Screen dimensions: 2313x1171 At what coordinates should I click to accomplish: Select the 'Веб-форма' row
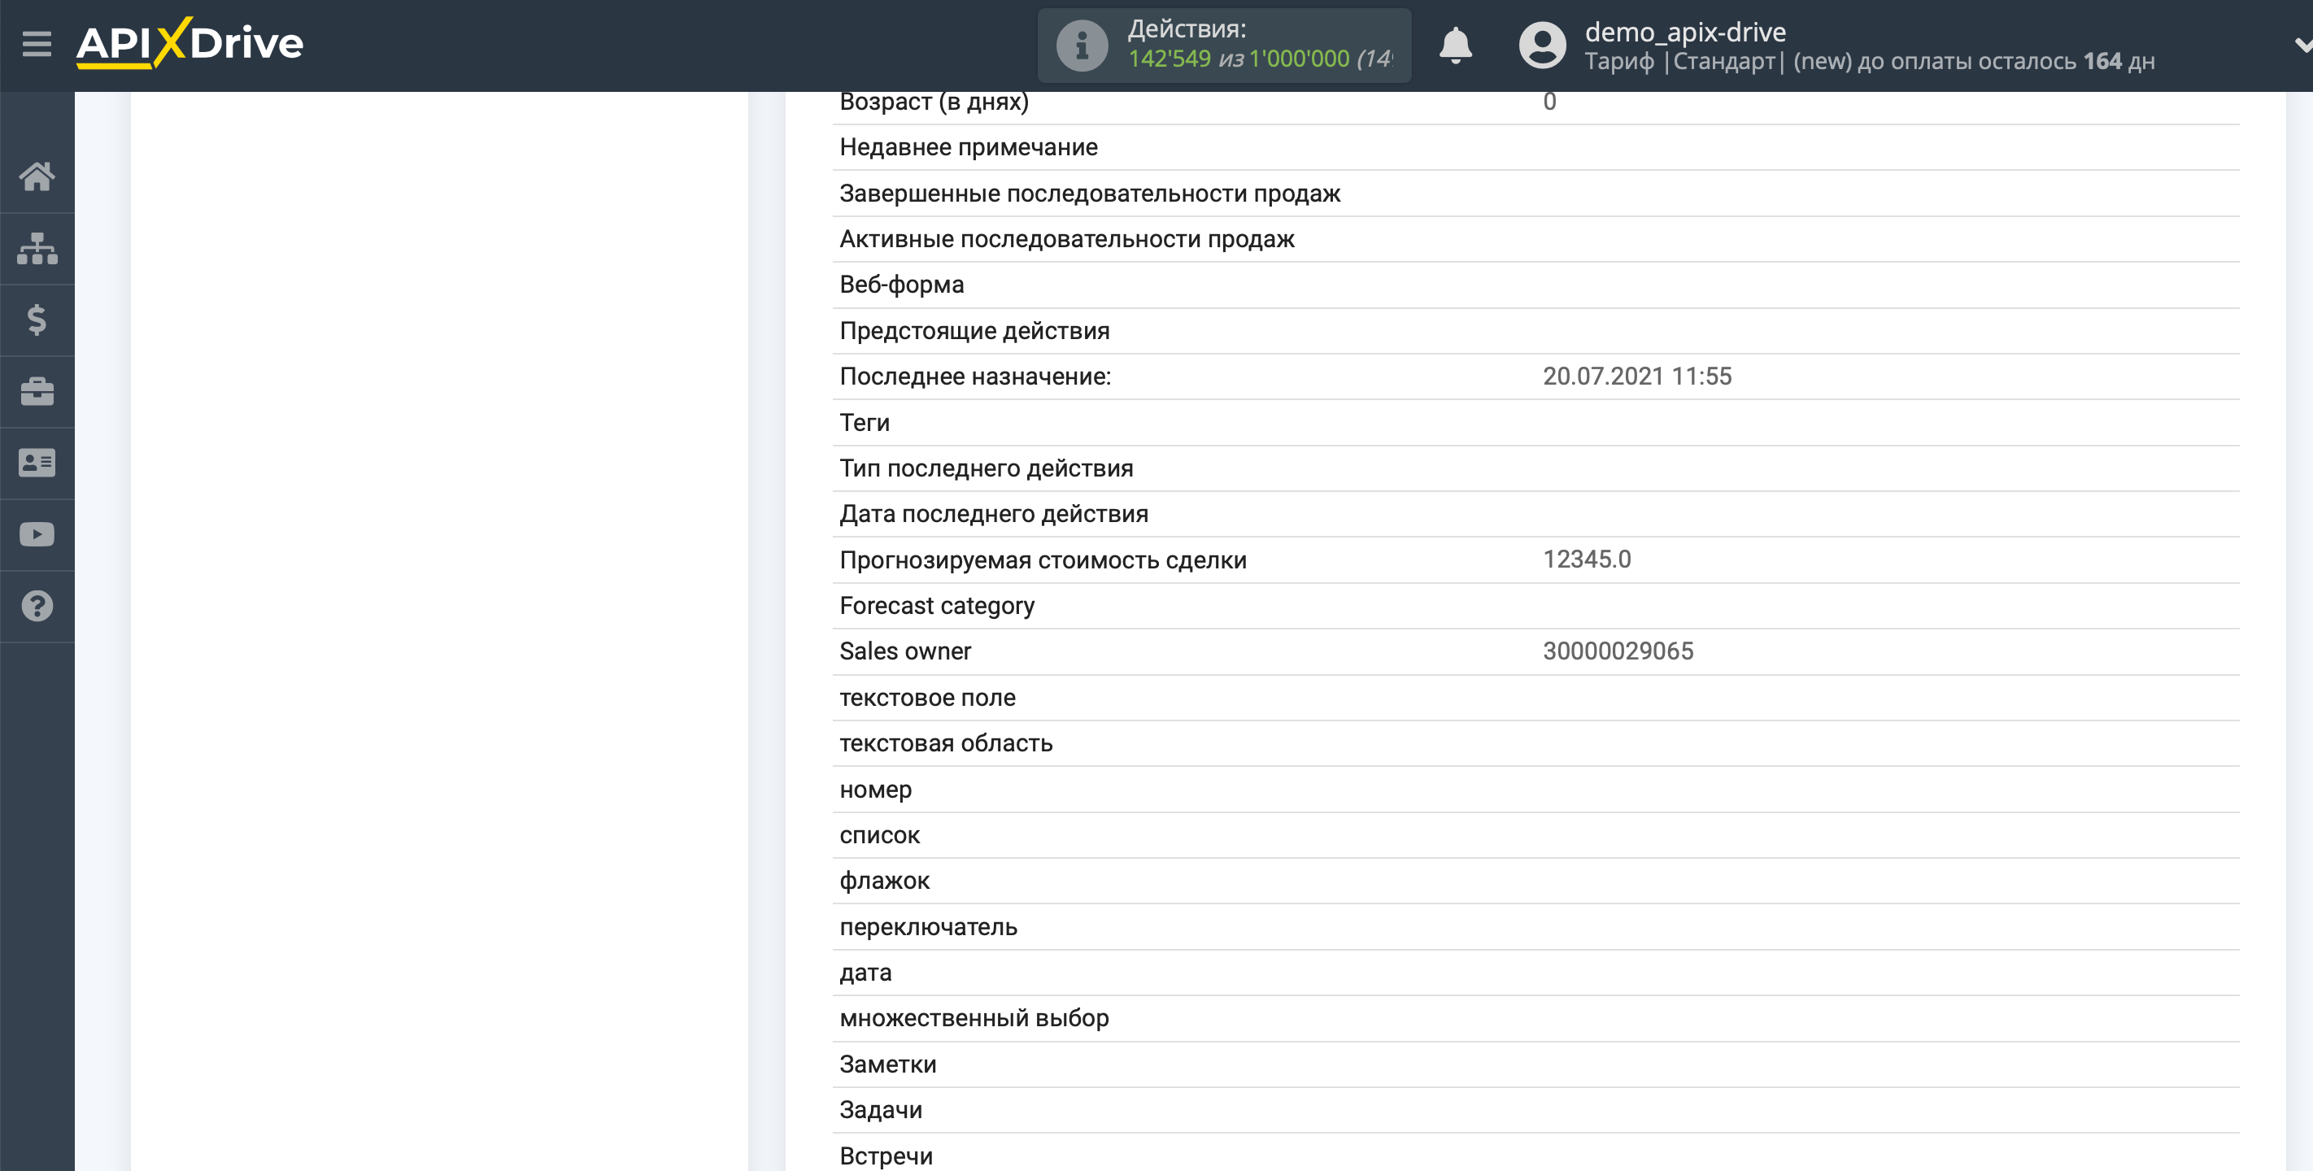1535,285
